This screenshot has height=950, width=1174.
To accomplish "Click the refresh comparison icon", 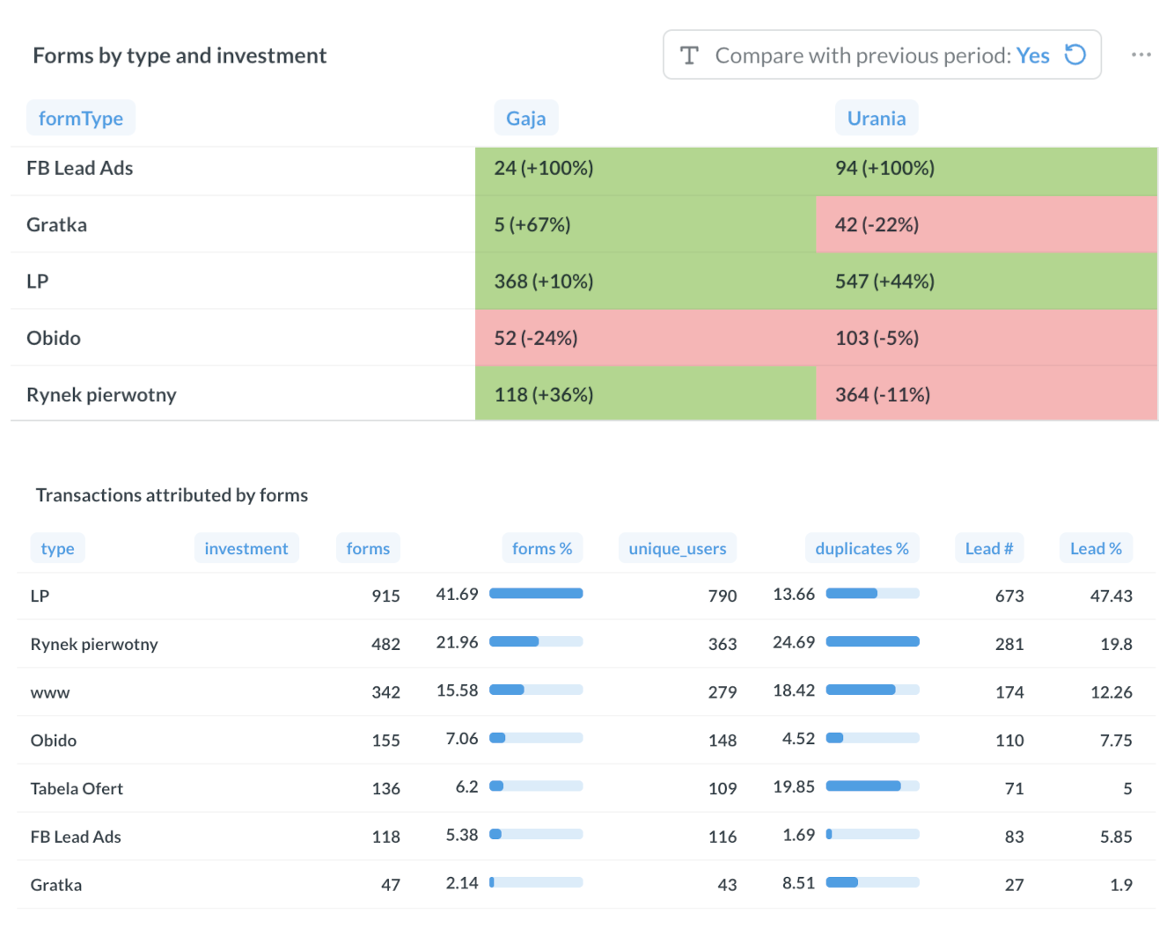I will [x=1074, y=55].
